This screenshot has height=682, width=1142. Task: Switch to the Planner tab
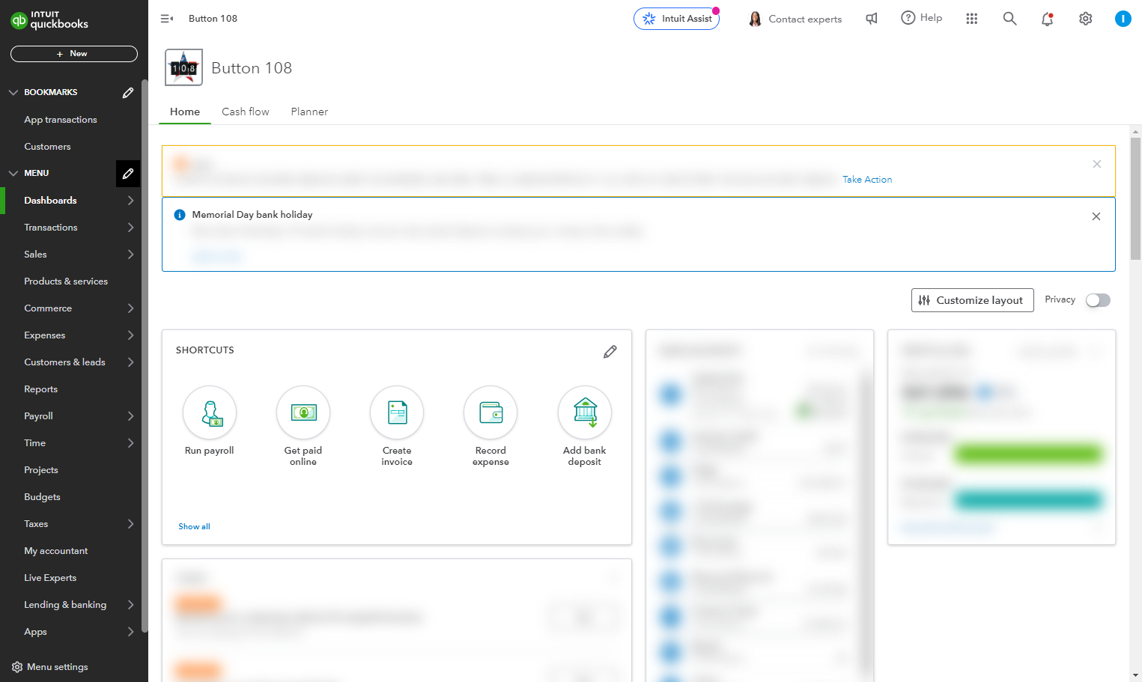pyautogui.click(x=309, y=112)
